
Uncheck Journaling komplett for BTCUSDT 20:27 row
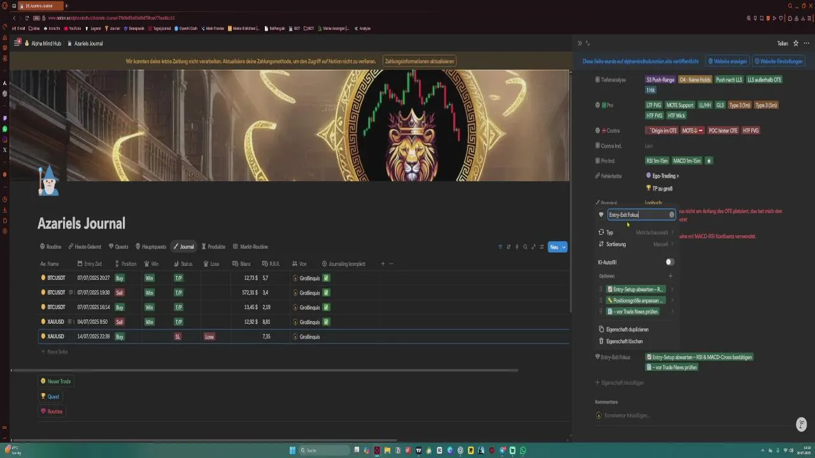(x=325, y=278)
